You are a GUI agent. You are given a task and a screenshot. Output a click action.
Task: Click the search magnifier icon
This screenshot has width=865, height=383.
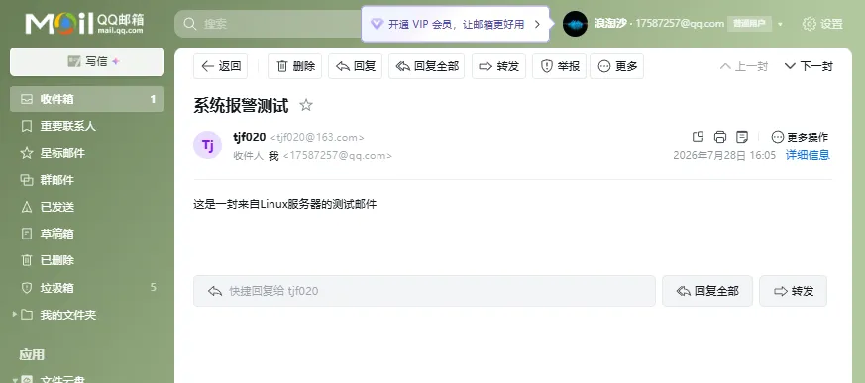point(190,24)
